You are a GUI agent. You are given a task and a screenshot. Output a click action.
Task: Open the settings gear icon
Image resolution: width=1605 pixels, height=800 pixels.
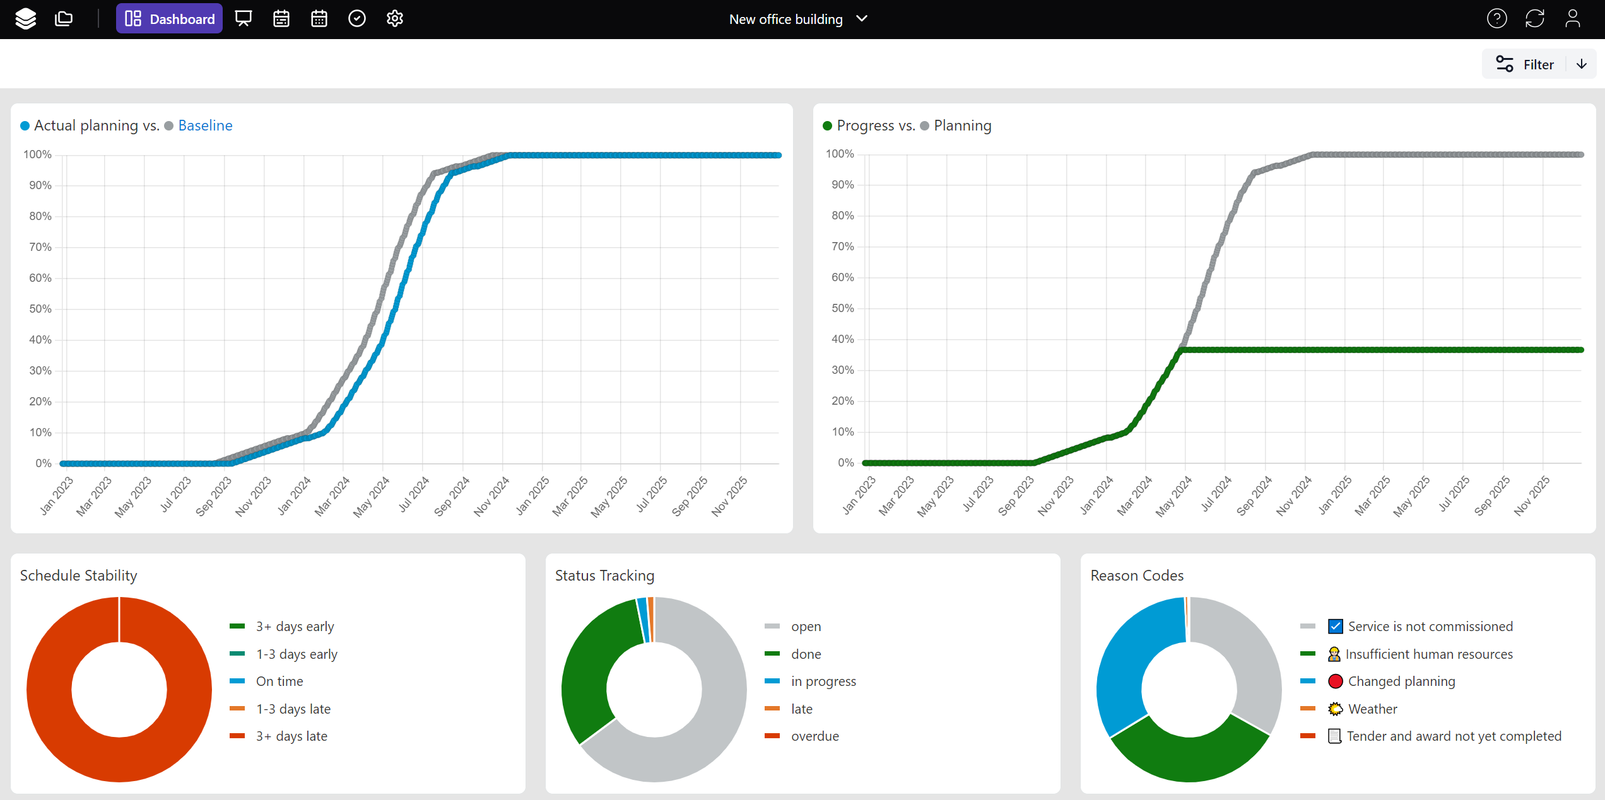point(395,19)
